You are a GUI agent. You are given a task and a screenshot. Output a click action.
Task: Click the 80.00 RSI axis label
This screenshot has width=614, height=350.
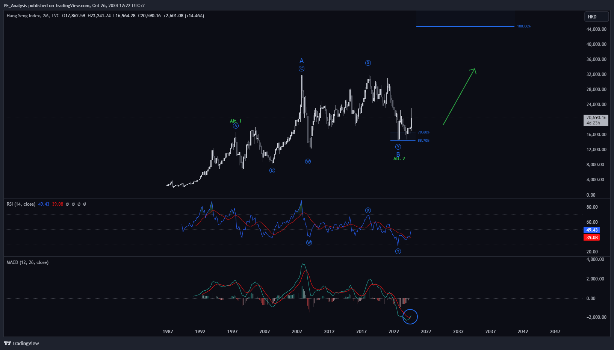pos(592,207)
